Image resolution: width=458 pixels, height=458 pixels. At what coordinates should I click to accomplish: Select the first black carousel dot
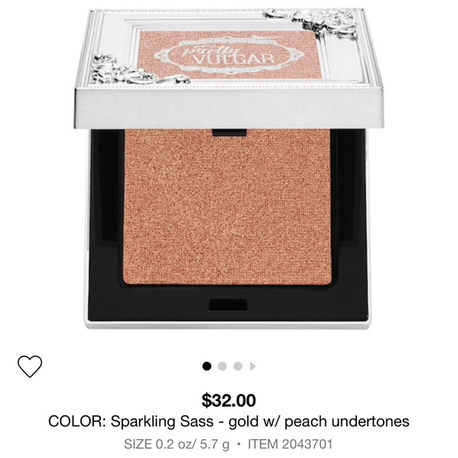(x=207, y=366)
